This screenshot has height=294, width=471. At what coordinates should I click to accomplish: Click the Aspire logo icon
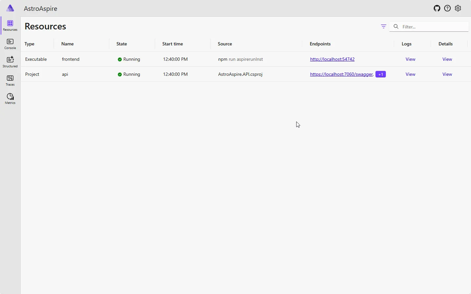pos(10,8)
